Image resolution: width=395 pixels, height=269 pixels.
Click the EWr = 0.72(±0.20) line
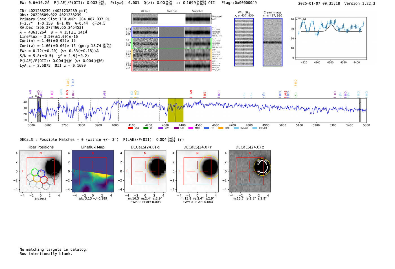[x=59, y=51]
